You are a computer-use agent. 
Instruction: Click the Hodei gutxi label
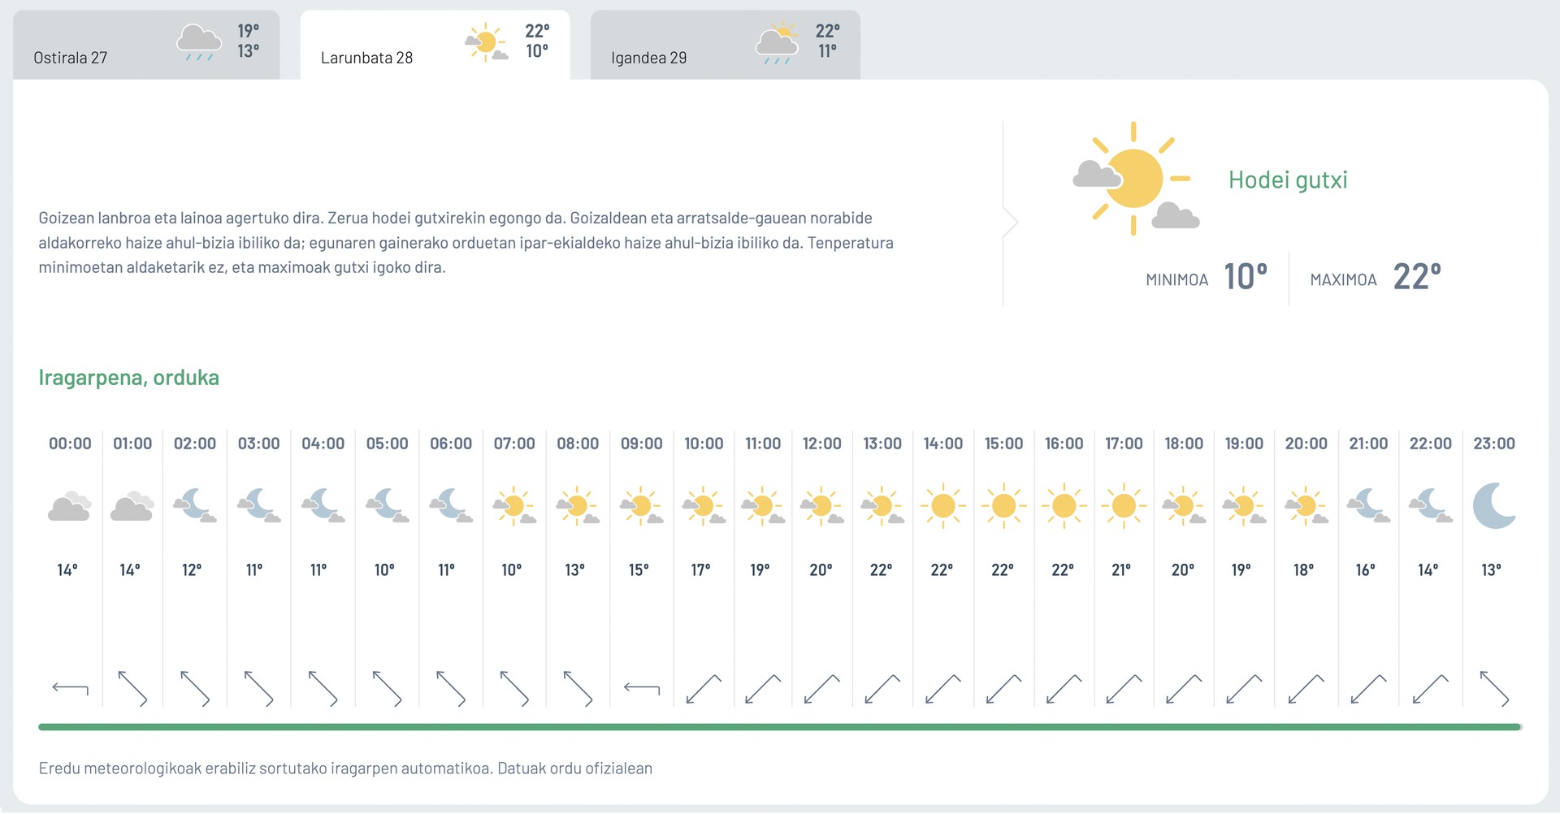click(x=1288, y=180)
